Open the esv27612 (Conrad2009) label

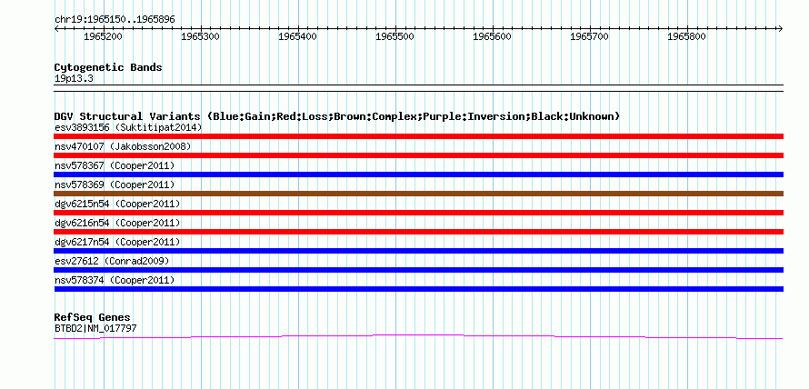(x=112, y=261)
